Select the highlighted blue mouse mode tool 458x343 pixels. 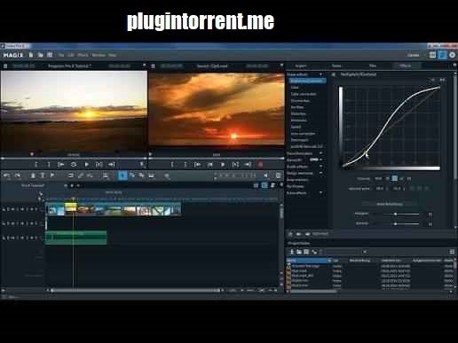coord(122,175)
